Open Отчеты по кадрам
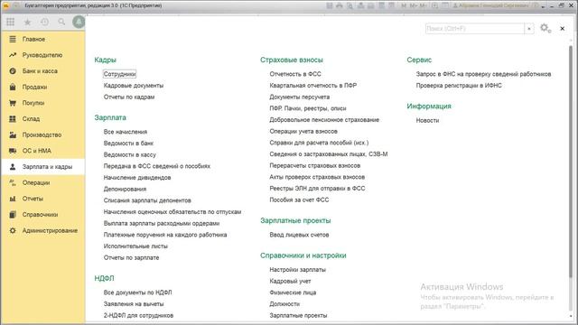 pyautogui.click(x=129, y=97)
